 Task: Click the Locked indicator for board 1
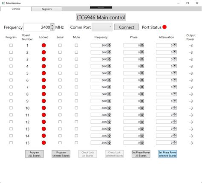click(44, 45)
